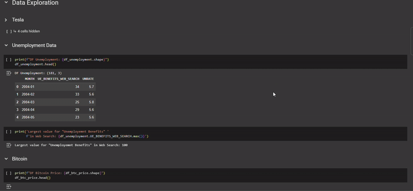413x191 pixels.
Task: Click UNRATE value 5.7
Action: [91, 87]
